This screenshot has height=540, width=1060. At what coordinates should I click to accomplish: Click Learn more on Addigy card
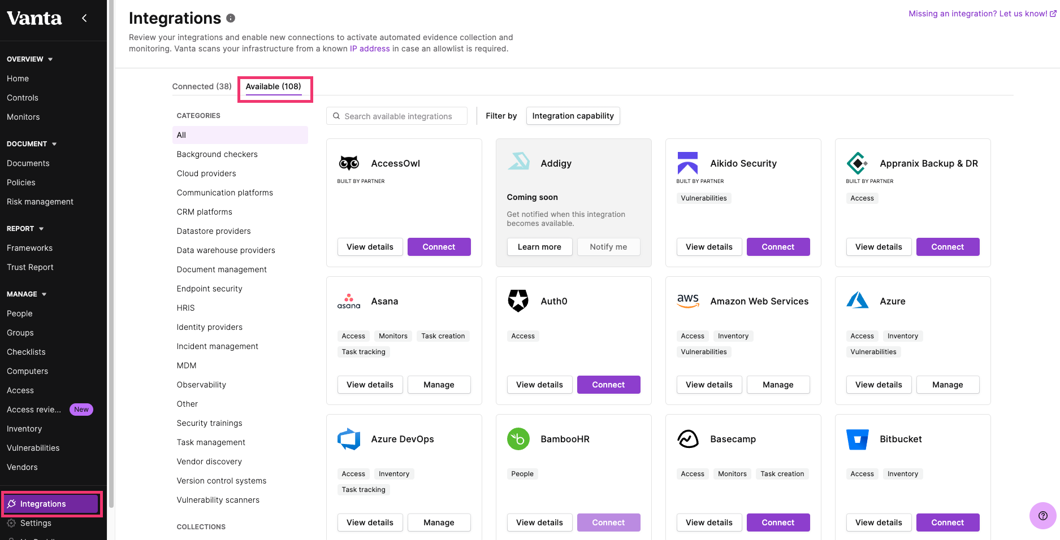point(539,247)
